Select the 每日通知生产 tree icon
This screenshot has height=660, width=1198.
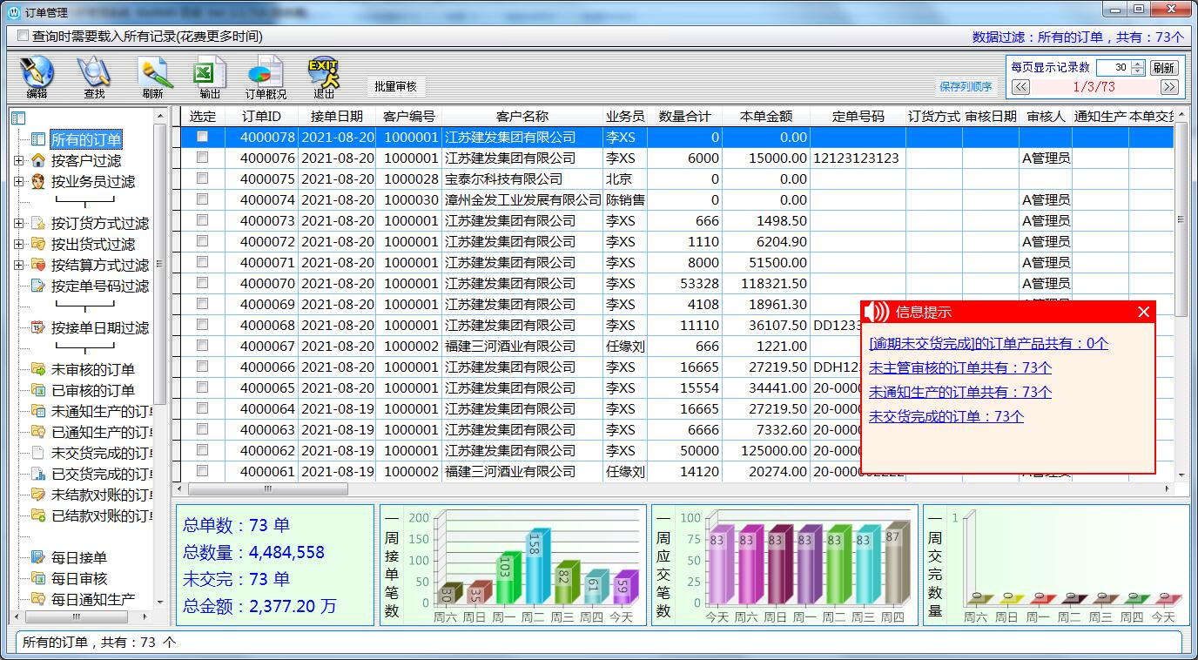click(37, 599)
